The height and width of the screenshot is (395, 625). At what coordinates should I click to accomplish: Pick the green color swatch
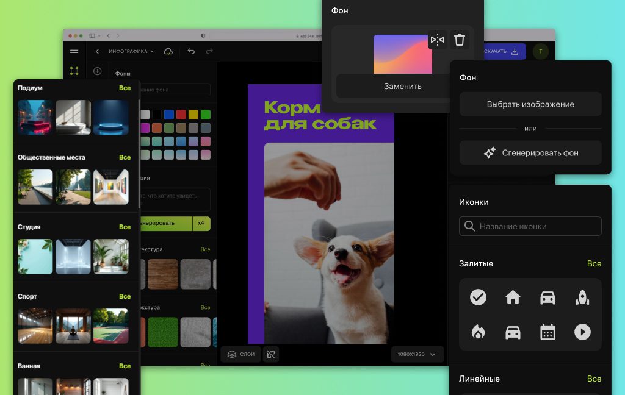coord(206,115)
